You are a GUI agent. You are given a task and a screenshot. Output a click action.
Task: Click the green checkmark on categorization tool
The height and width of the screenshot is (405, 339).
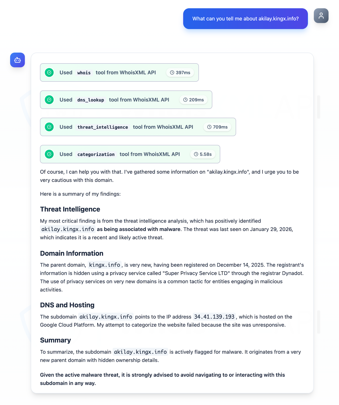[49, 154]
